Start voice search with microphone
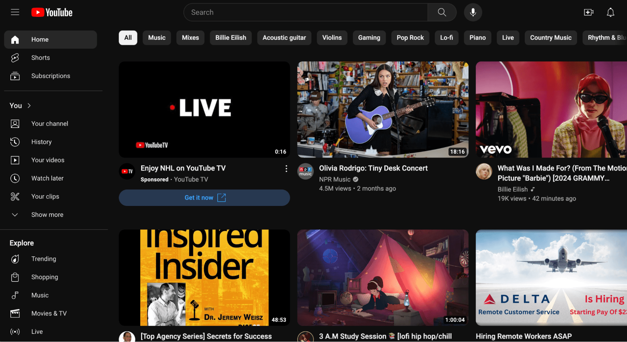The image size is (627, 342). (x=473, y=12)
